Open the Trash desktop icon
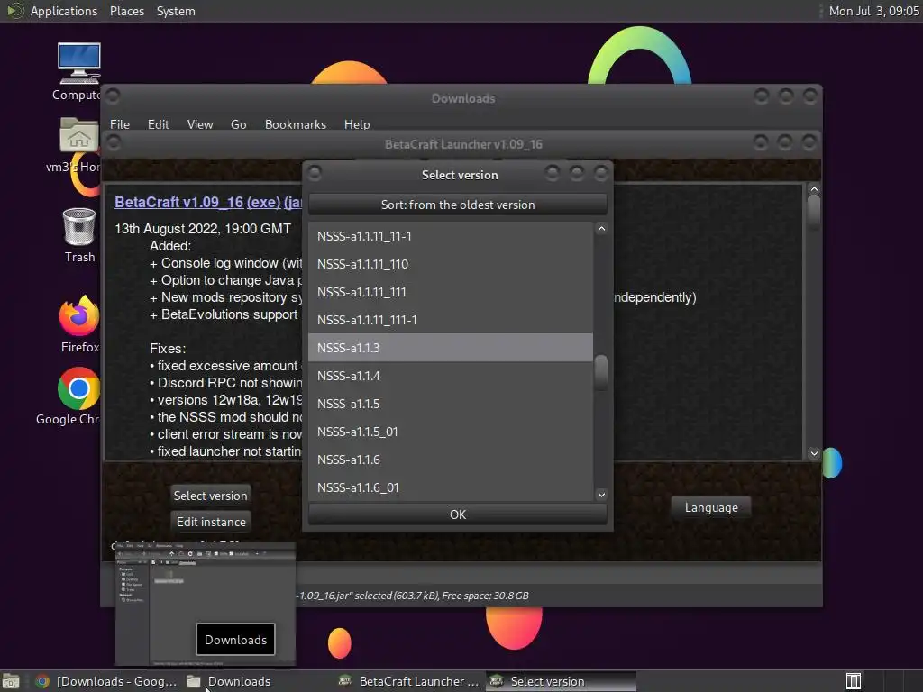923x692 pixels. (79, 227)
